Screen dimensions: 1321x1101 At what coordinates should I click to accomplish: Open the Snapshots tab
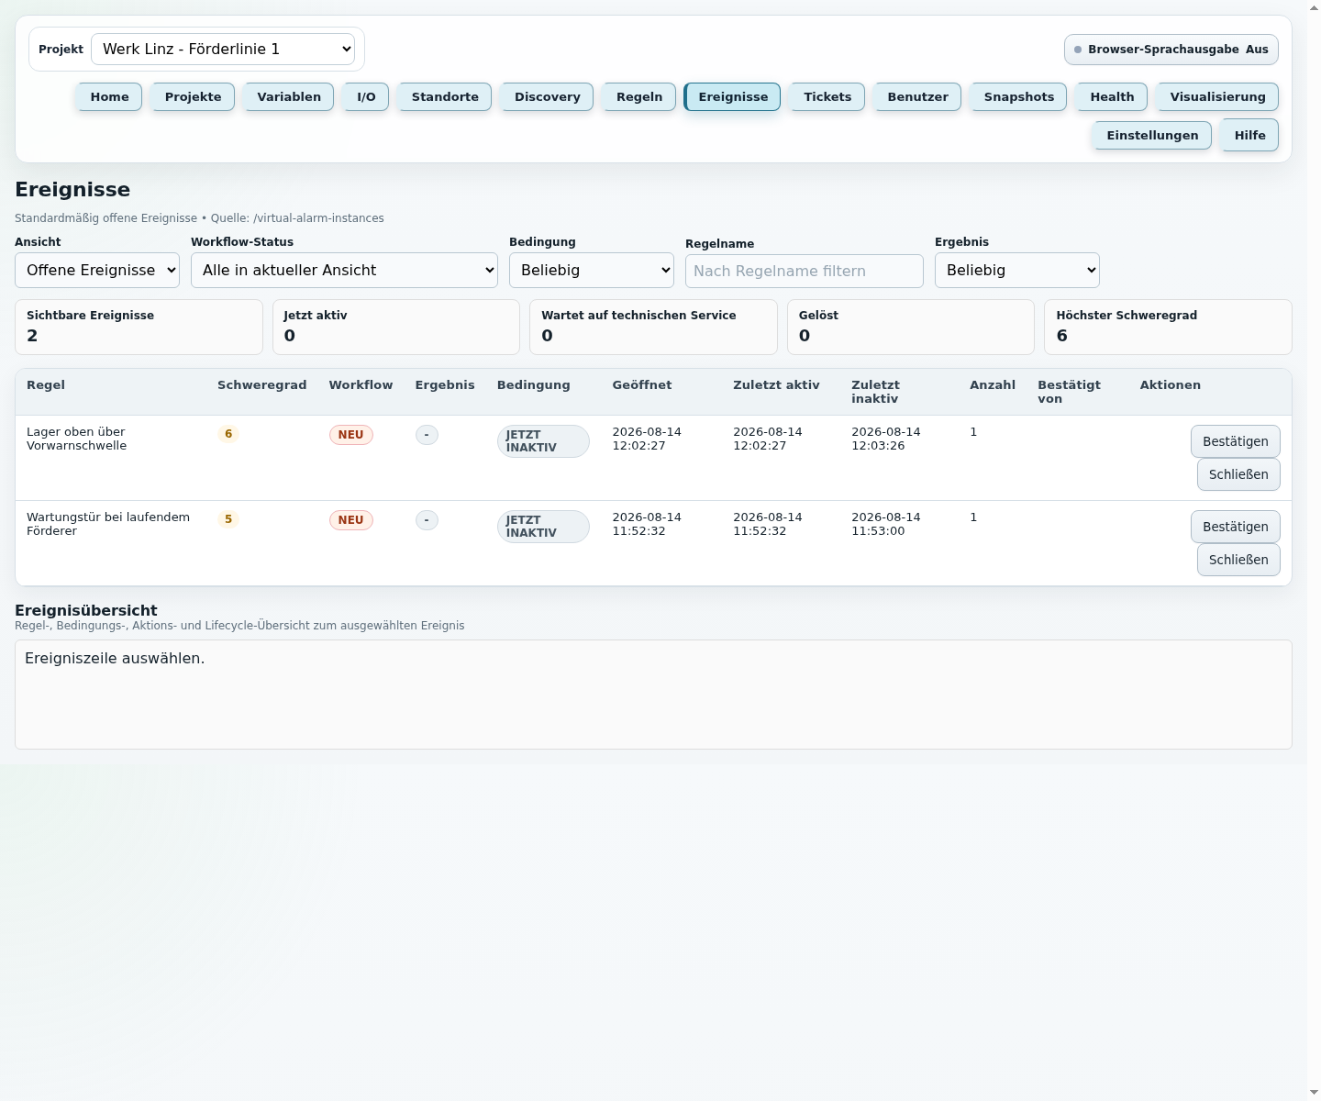point(1018,97)
